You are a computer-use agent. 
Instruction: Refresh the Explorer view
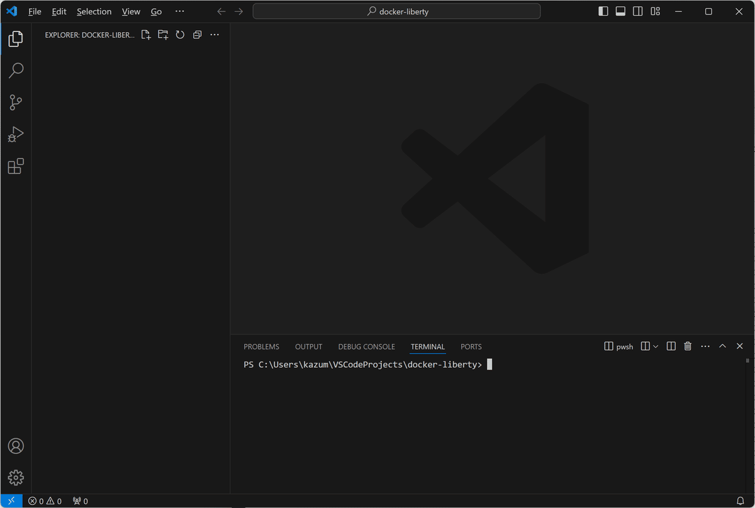tap(180, 35)
